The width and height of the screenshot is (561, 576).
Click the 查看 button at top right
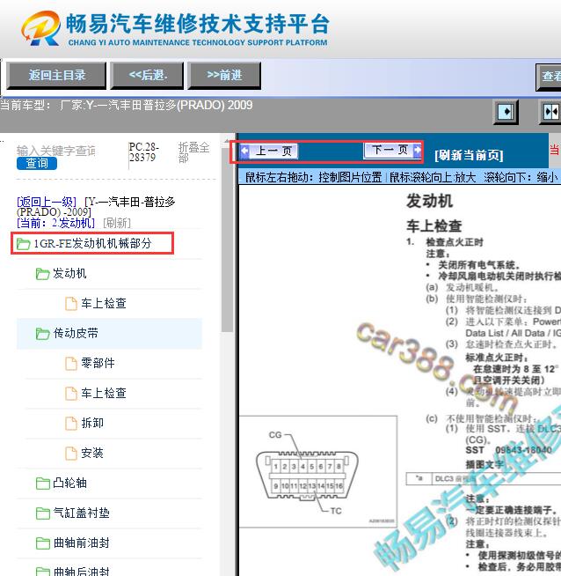pyautogui.click(x=549, y=77)
